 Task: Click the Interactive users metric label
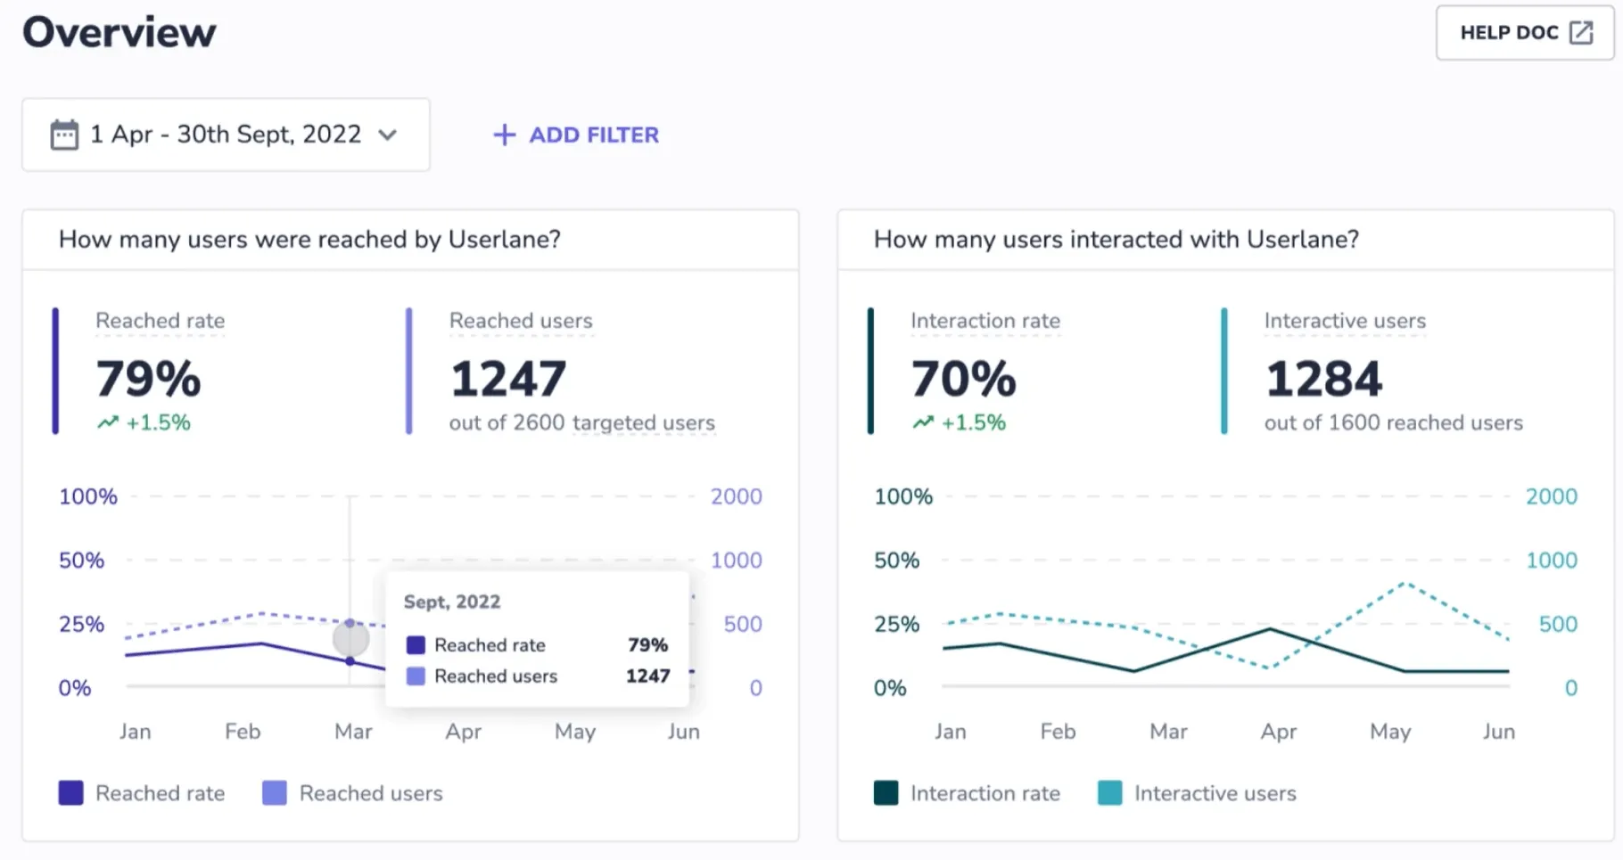pos(1345,321)
